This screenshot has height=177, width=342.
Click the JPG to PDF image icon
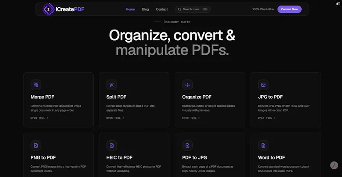(263, 85)
